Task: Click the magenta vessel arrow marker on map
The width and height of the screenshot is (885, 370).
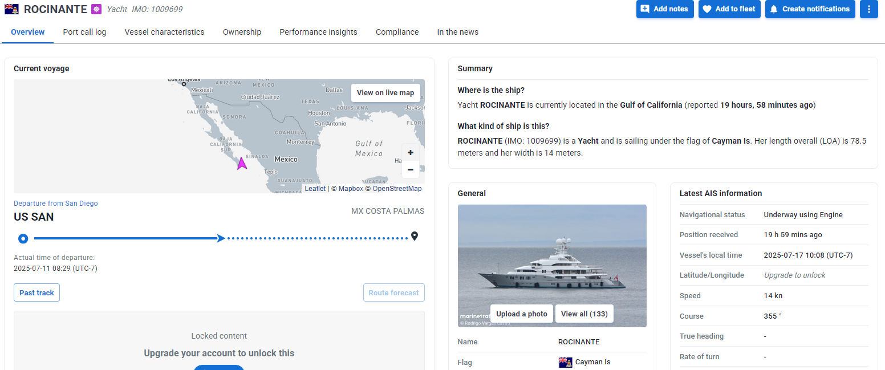Action: point(242,163)
